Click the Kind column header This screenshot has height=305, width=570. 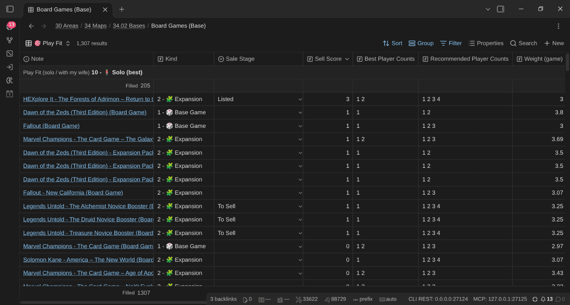184,59
